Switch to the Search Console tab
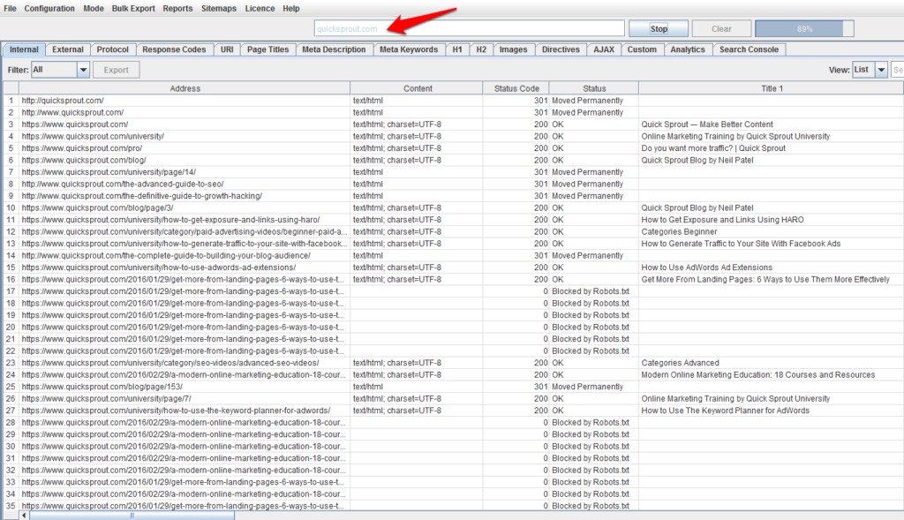 (x=749, y=49)
